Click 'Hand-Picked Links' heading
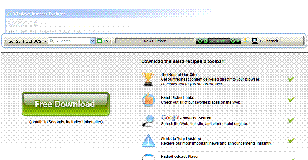Screen dimensions: 308x160 178,98
